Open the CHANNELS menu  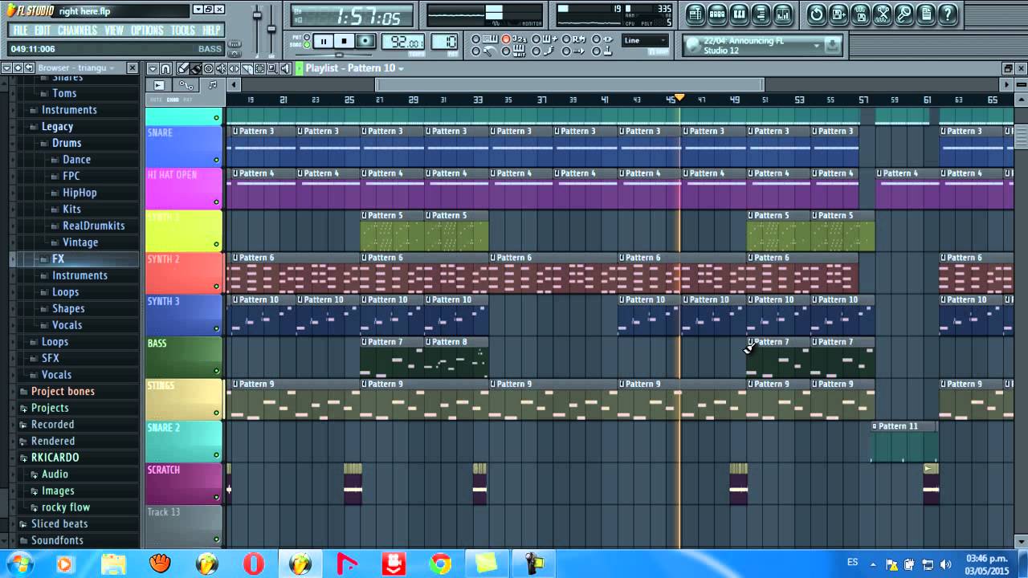(x=77, y=31)
